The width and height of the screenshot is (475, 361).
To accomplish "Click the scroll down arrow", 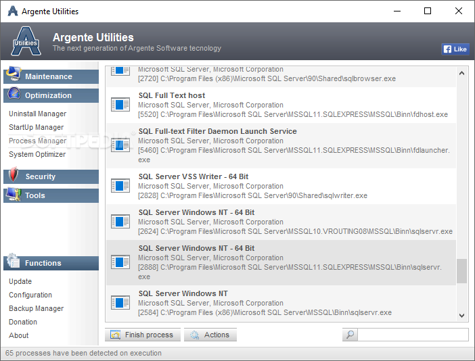I will click(461, 316).
